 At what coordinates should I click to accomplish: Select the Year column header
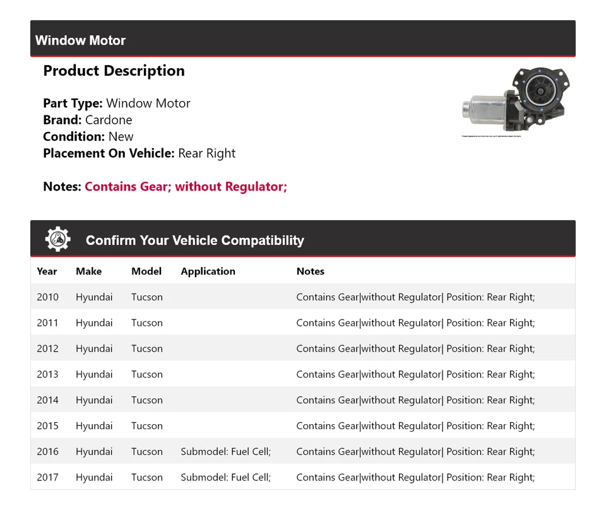[47, 271]
